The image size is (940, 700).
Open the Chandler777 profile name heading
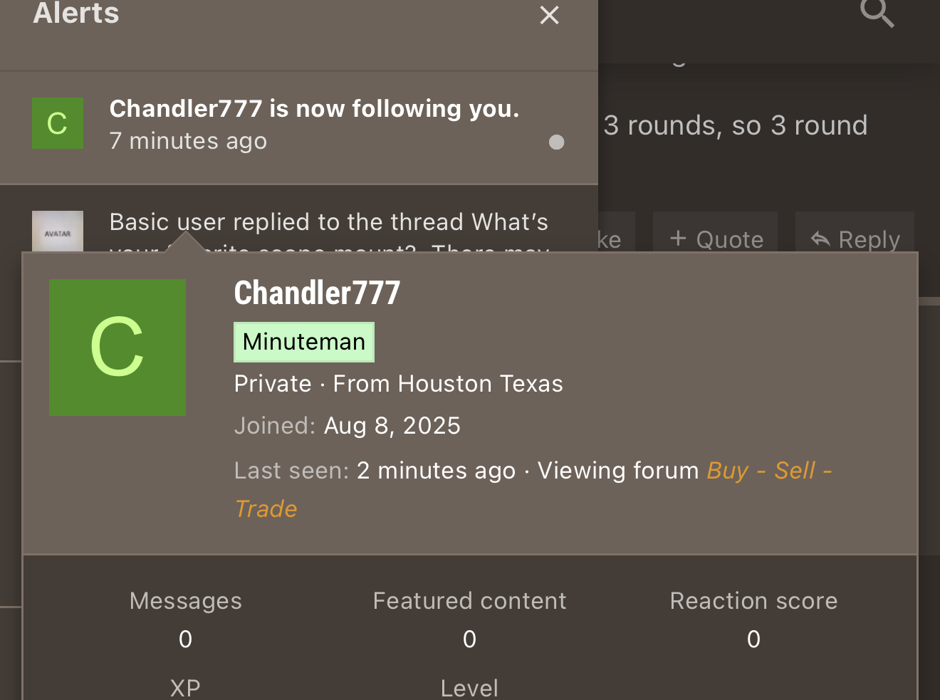[317, 293]
